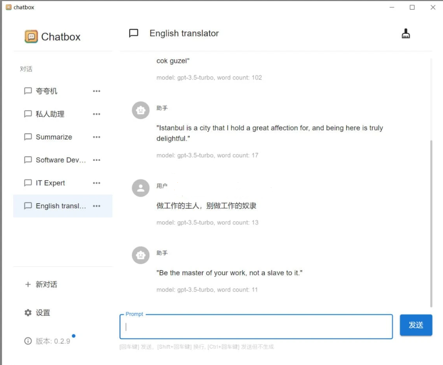This screenshot has height=365, width=443.
Task: Click the settings gear icon
Action: [28, 312]
